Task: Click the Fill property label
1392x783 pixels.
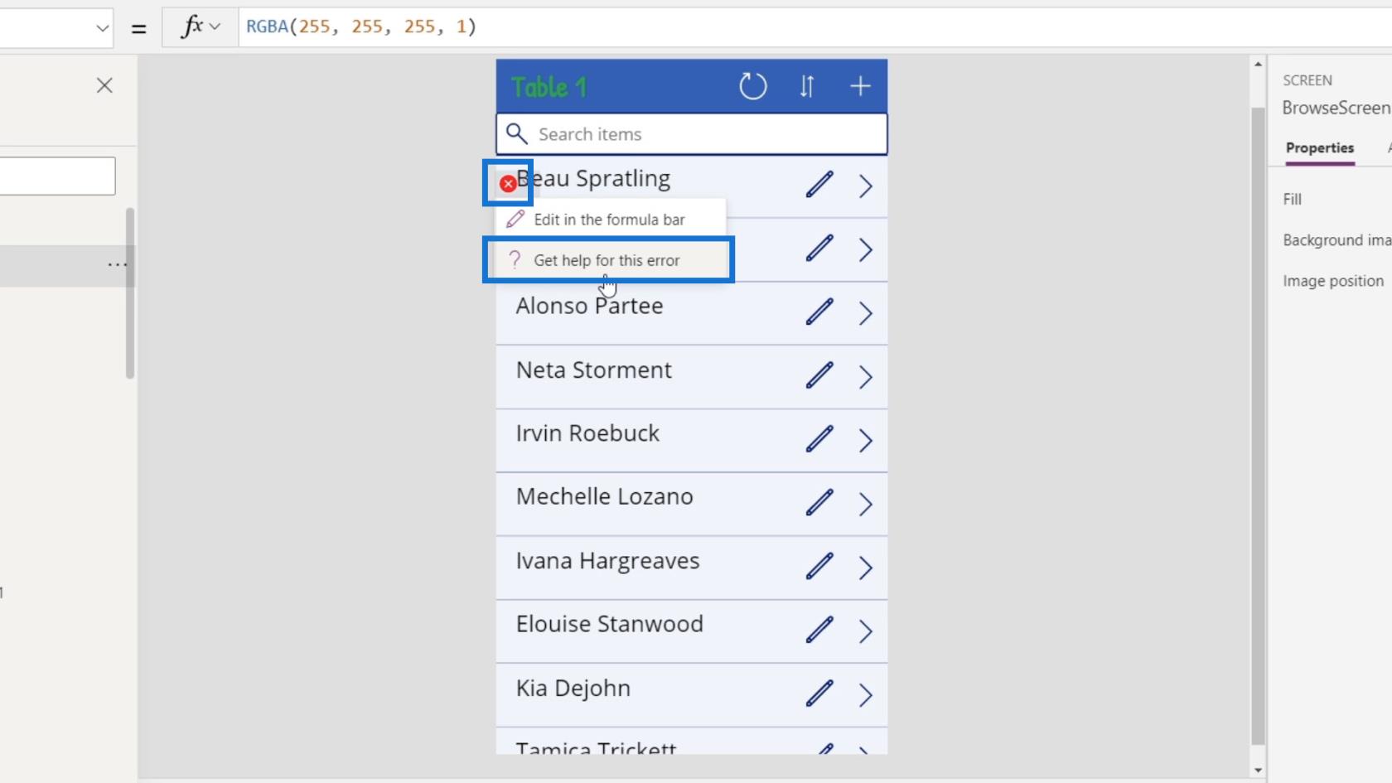Action: point(1292,199)
